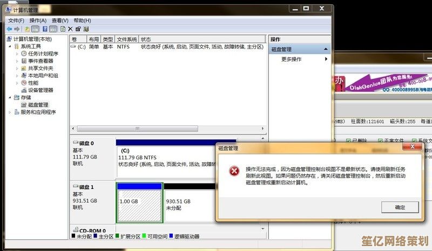
Task: Open the 帮助(H) menu
Action: pyautogui.click(x=82, y=21)
